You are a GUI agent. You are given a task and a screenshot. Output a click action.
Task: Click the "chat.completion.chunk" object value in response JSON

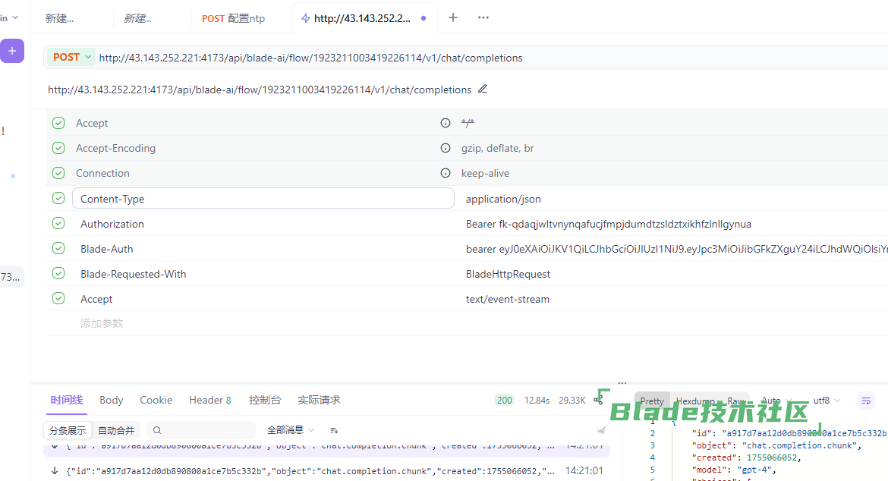[801, 445]
